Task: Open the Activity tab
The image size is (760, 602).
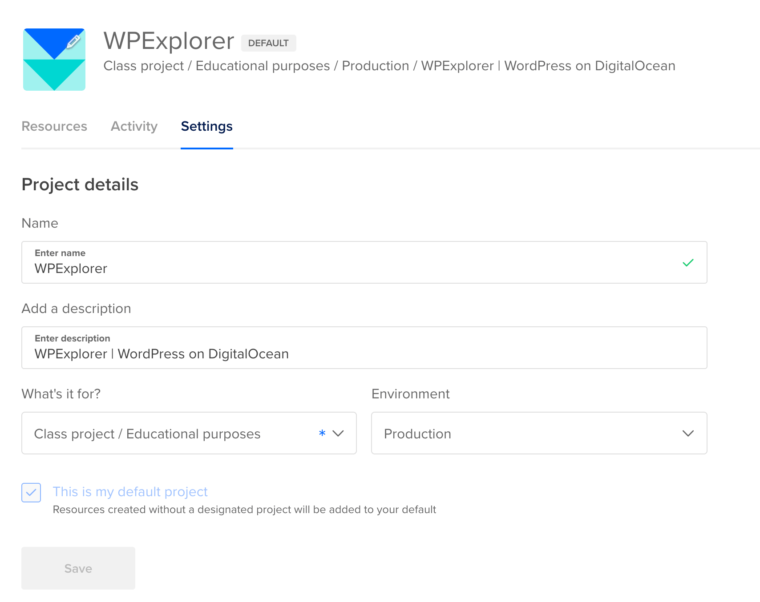Action: click(x=134, y=126)
